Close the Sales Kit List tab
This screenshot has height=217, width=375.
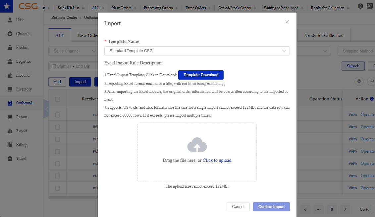pos(83,8)
